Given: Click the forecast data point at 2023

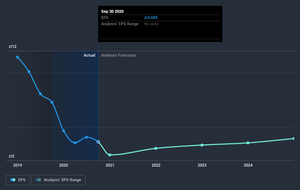Looking at the screenshot, I should 202,145.
